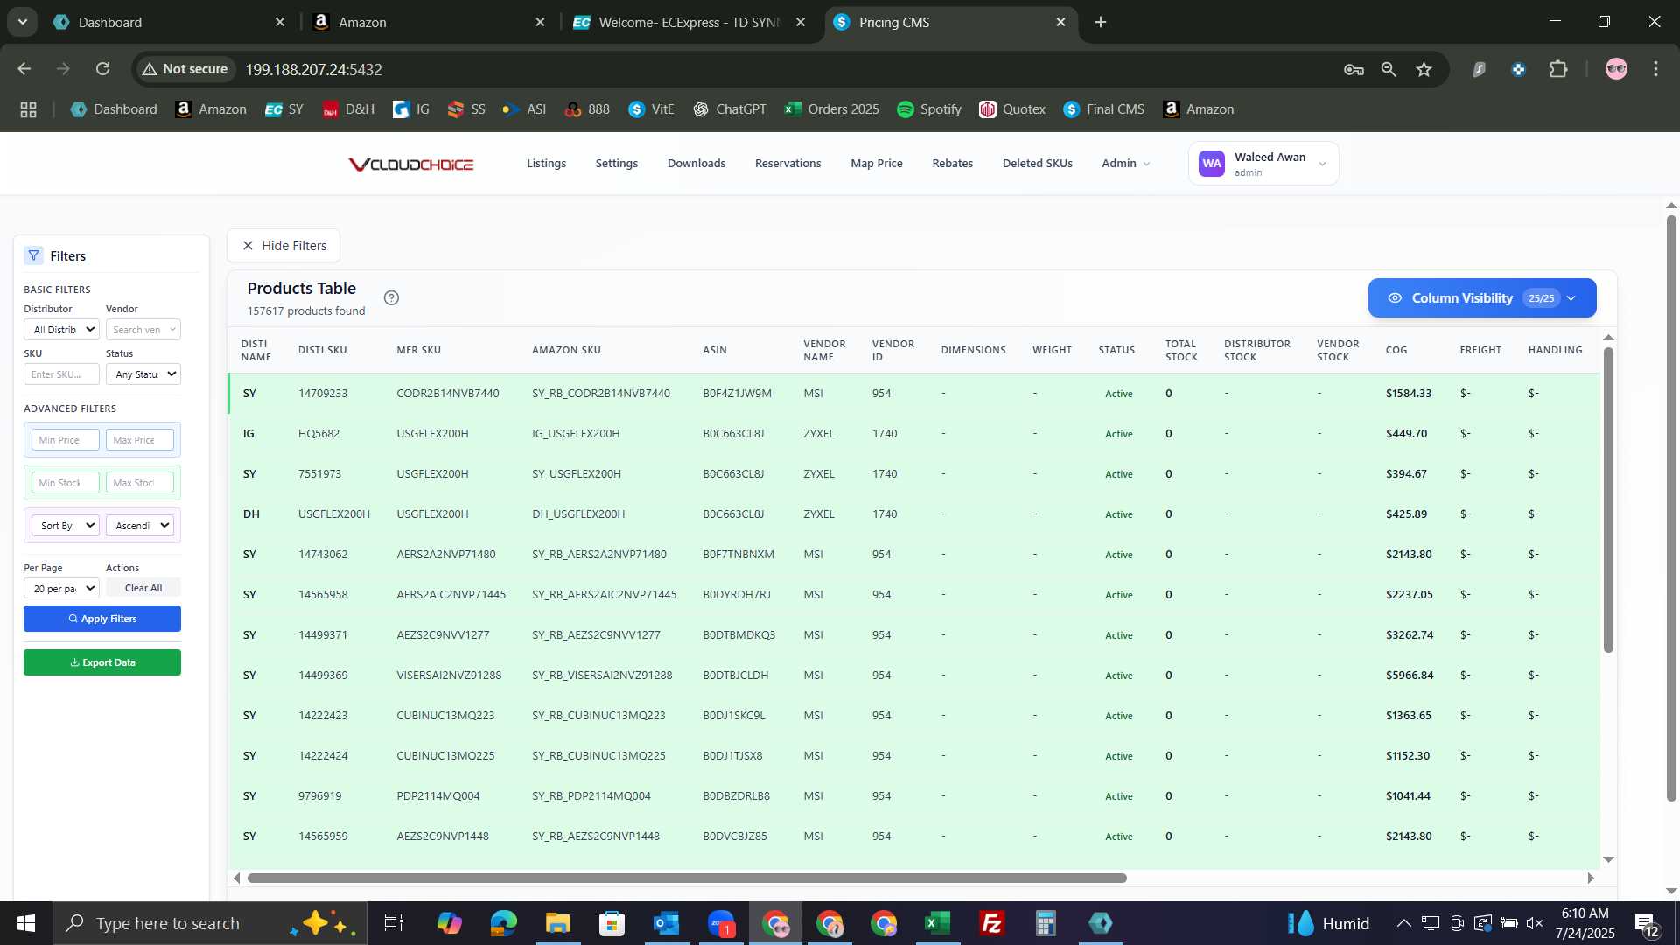
Task: Open the Settings menu item
Action: pyautogui.click(x=616, y=164)
